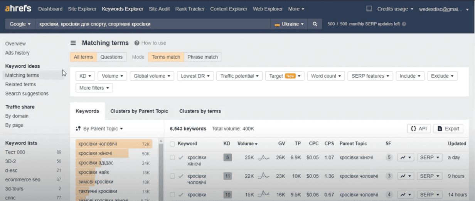Select зимові кросівки 18K parent topic bar
The image size is (475, 201).
coord(114,182)
